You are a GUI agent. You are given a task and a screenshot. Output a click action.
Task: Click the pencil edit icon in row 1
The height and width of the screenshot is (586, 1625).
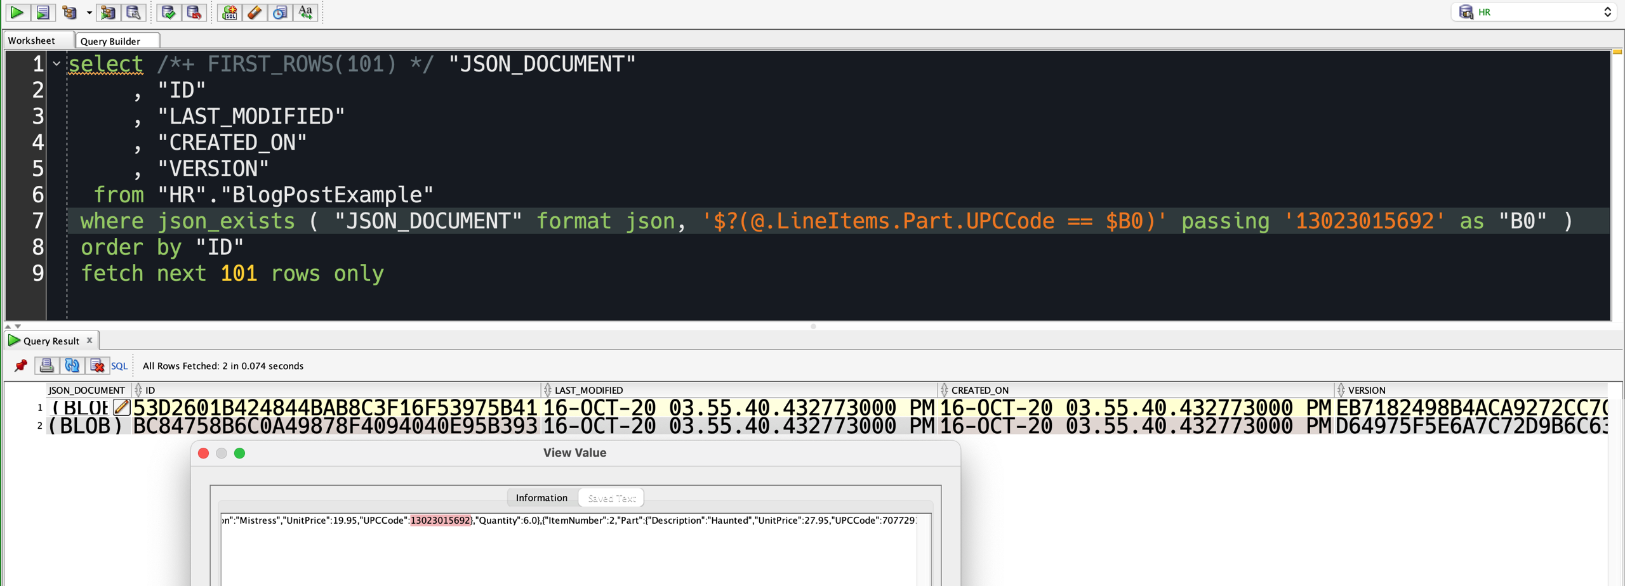(x=121, y=407)
